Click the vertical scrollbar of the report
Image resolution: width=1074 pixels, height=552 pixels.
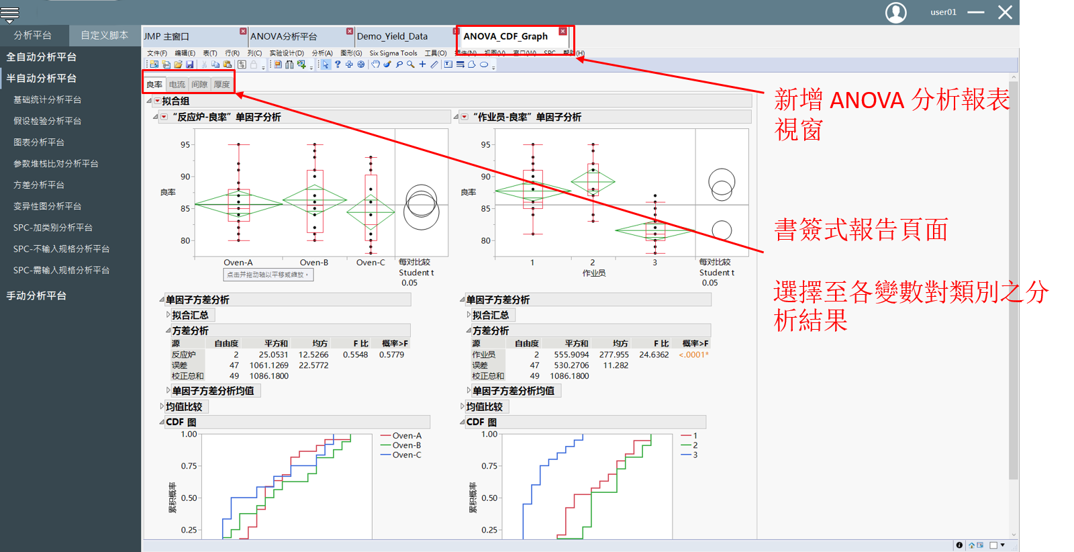pyautogui.click(x=1014, y=281)
